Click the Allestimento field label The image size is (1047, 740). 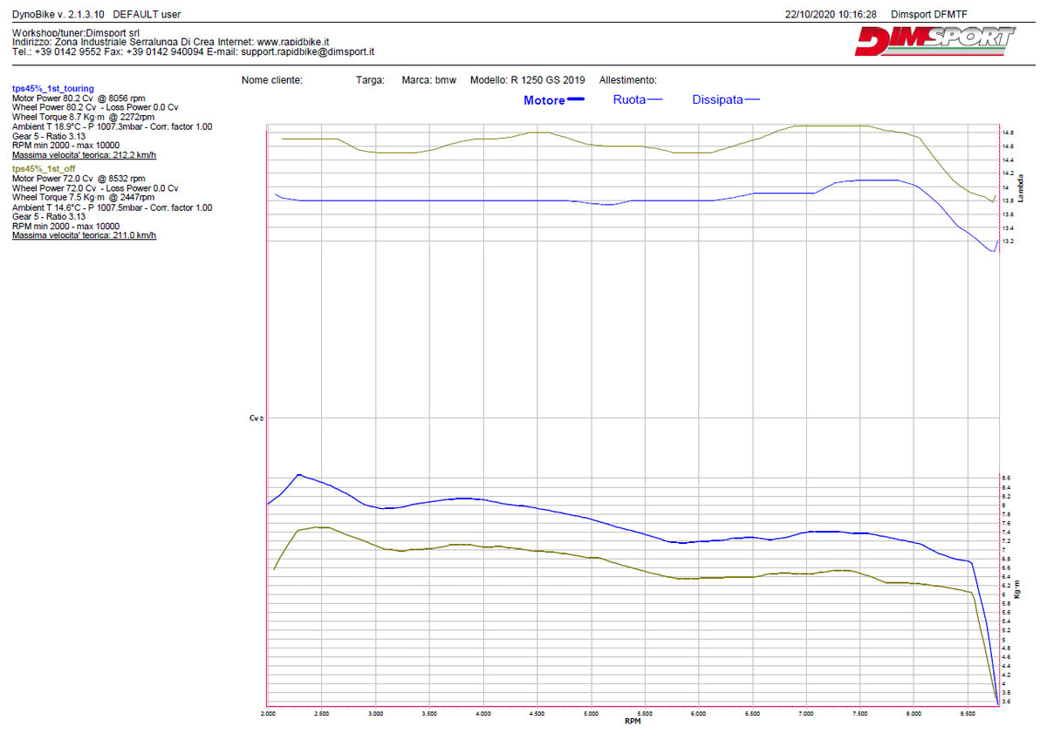click(x=627, y=80)
